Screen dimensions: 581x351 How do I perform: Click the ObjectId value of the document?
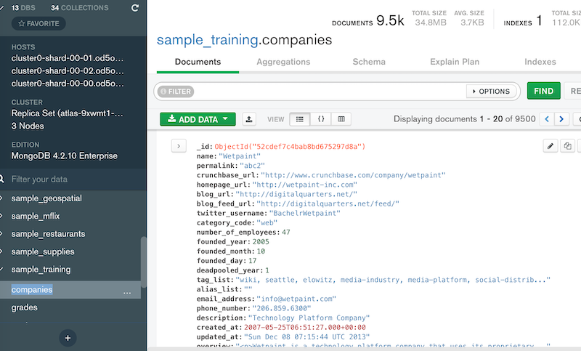click(290, 146)
